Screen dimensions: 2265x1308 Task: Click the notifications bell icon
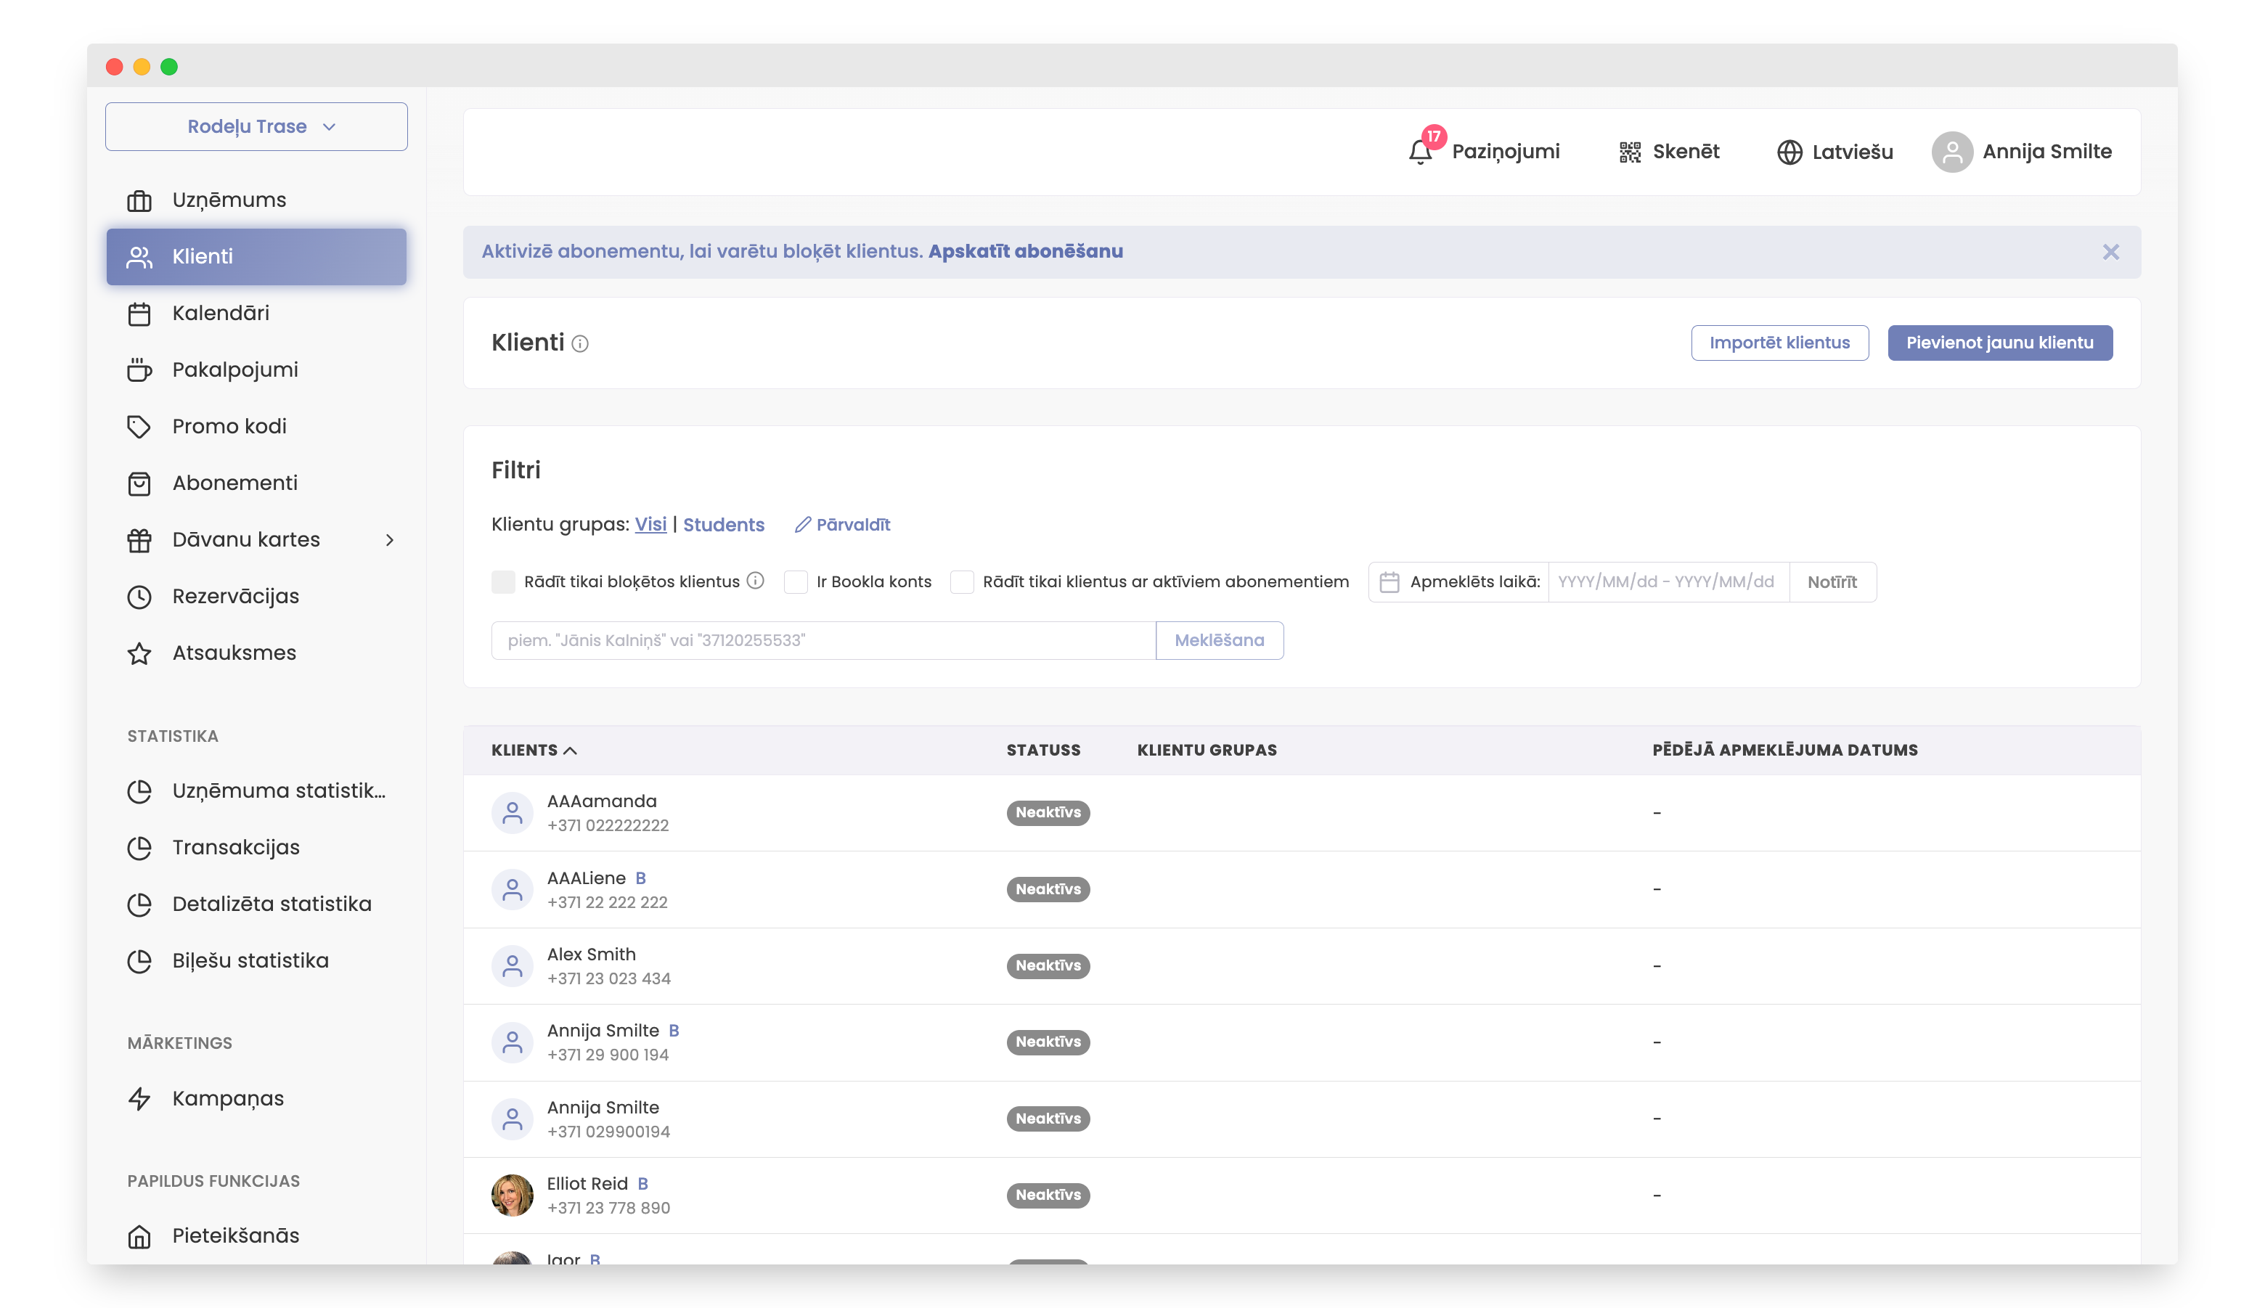tap(1419, 152)
